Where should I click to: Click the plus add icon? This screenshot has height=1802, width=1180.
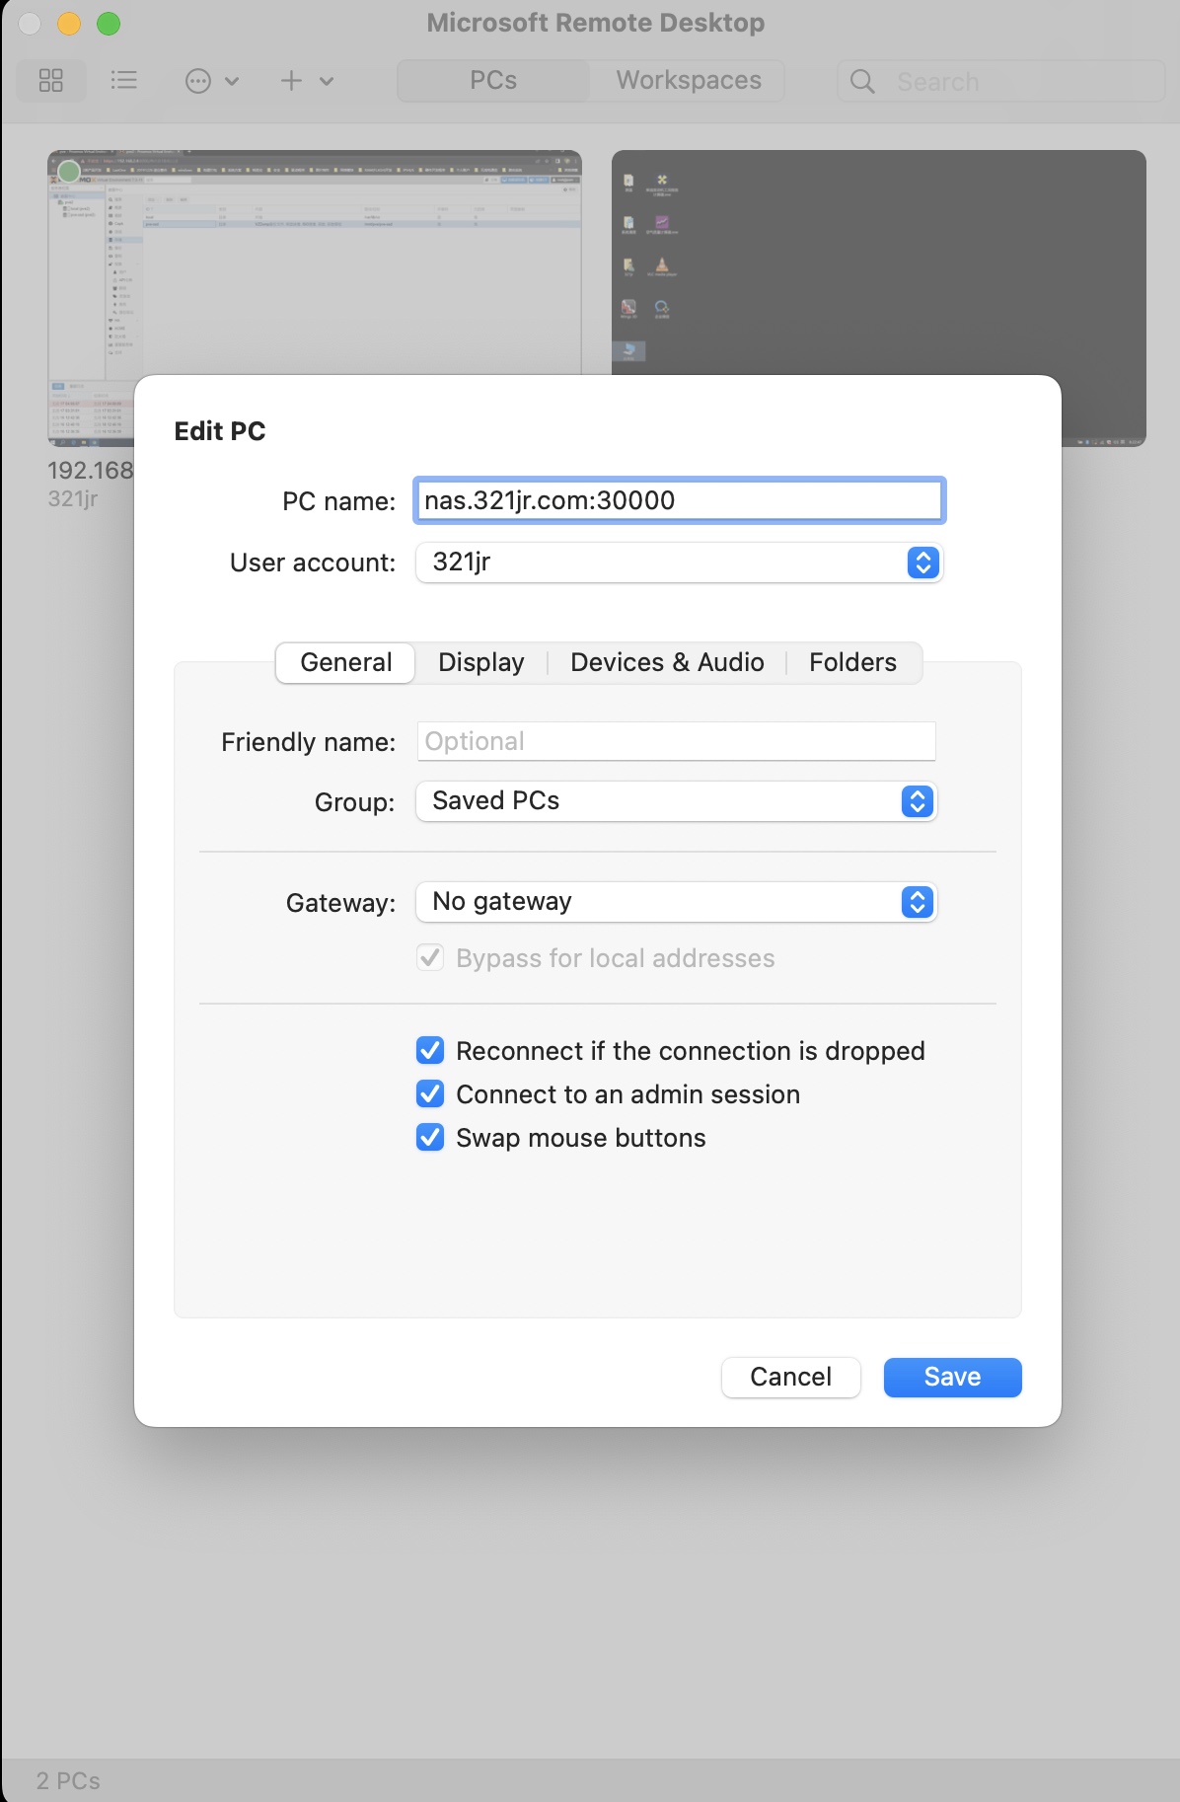[x=291, y=81]
